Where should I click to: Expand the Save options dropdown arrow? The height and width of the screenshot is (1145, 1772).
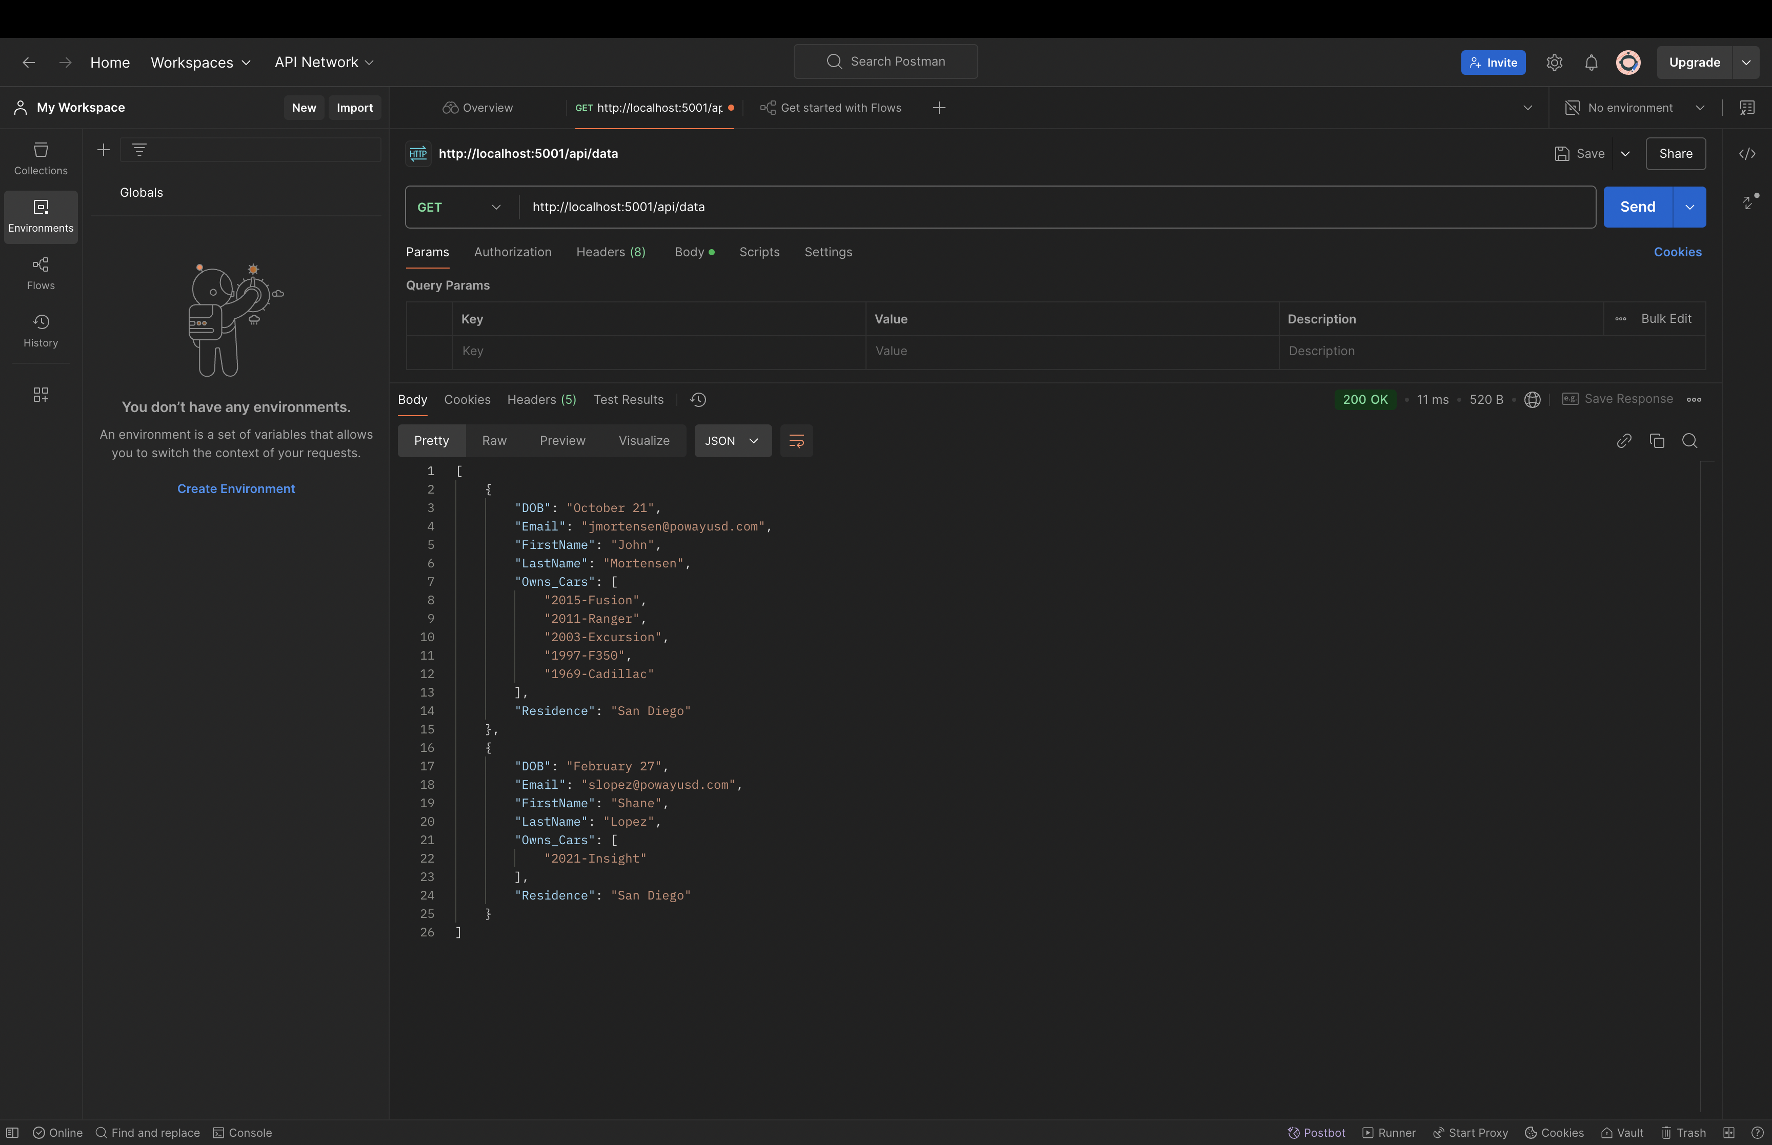[x=1625, y=154]
